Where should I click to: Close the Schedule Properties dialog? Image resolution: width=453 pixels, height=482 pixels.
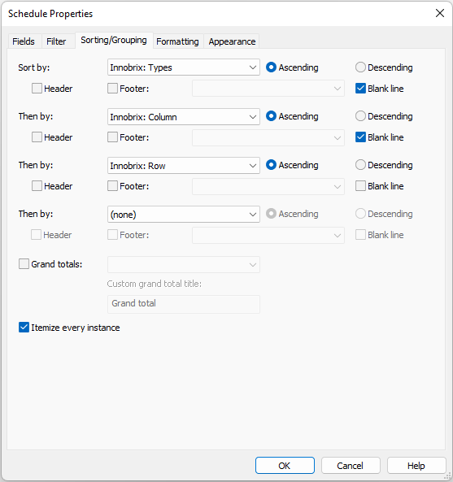(x=440, y=13)
